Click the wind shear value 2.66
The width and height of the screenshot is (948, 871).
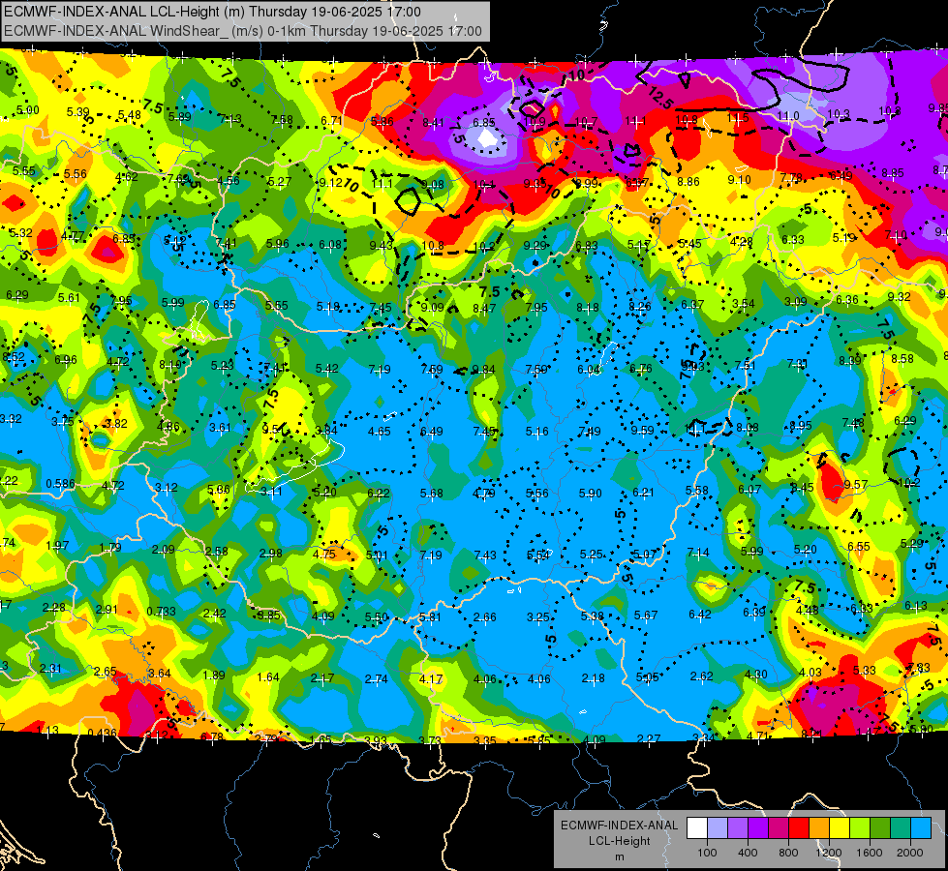point(484,616)
